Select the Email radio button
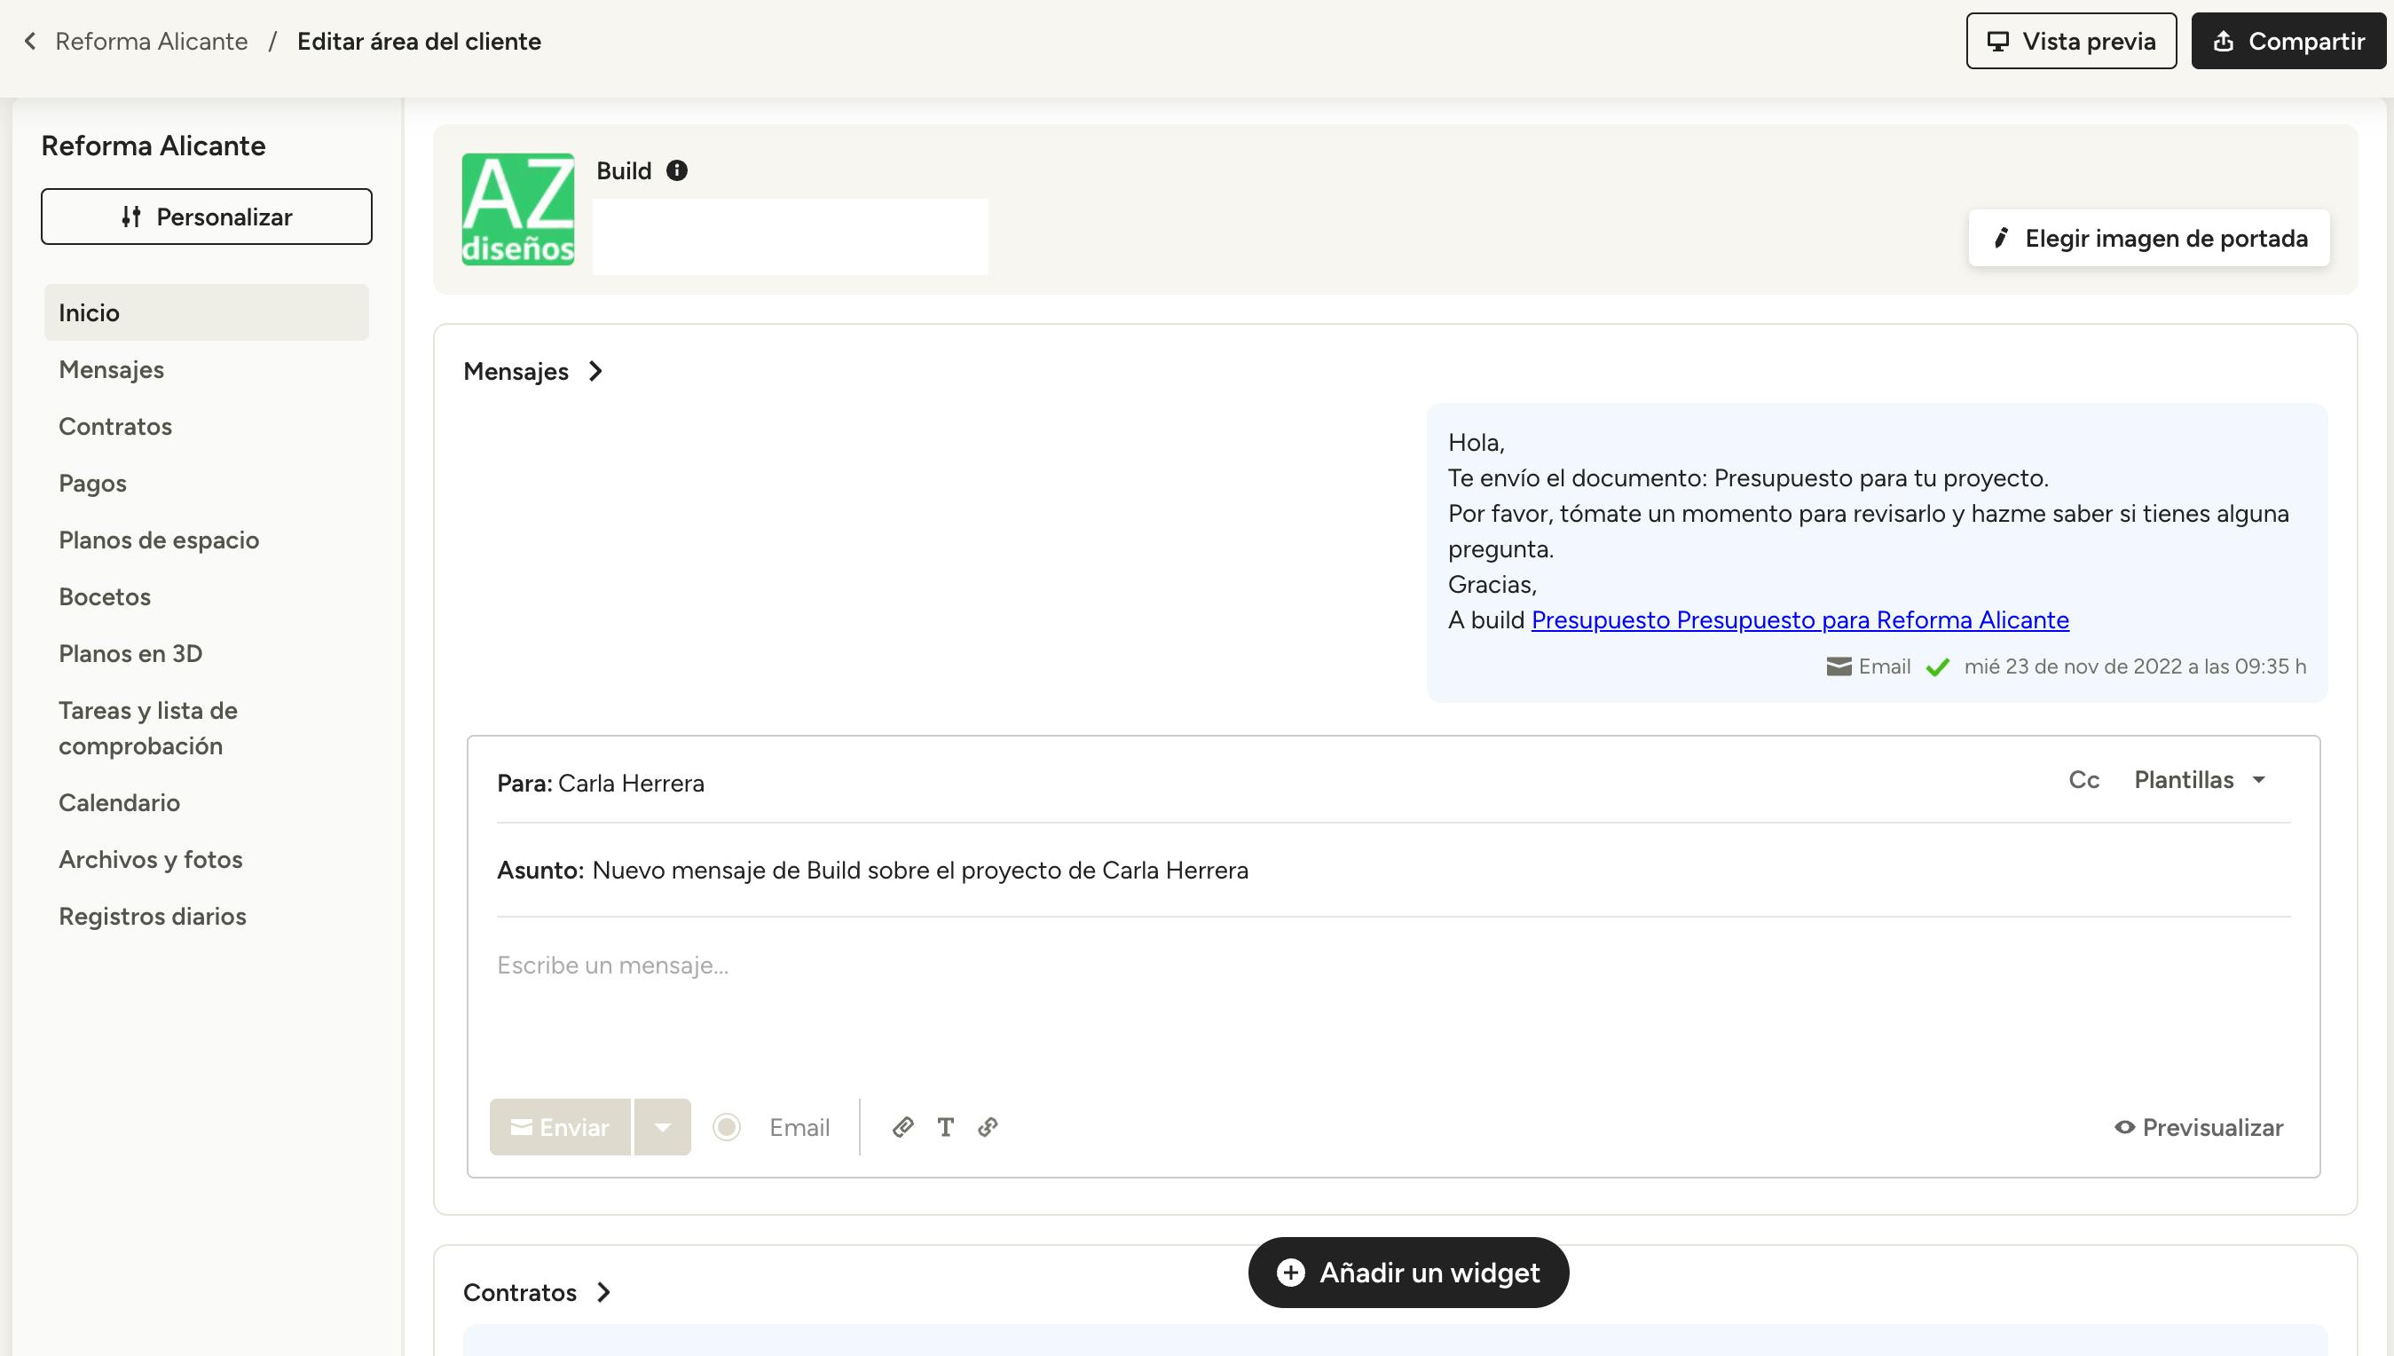This screenshot has height=1356, width=2394. pyautogui.click(x=727, y=1128)
